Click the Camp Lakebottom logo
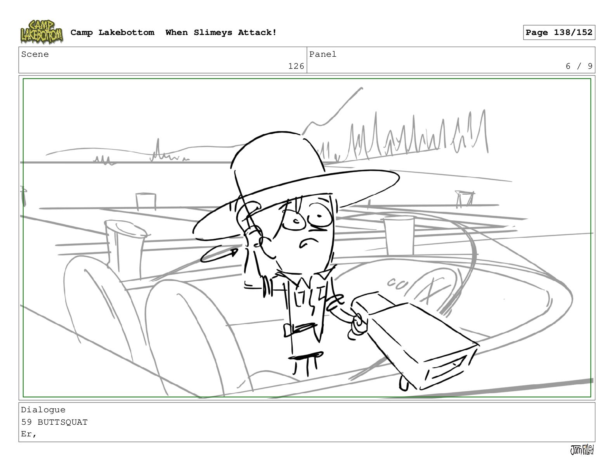This screenshot has height=476, width=614. click(x=41, y=32)
